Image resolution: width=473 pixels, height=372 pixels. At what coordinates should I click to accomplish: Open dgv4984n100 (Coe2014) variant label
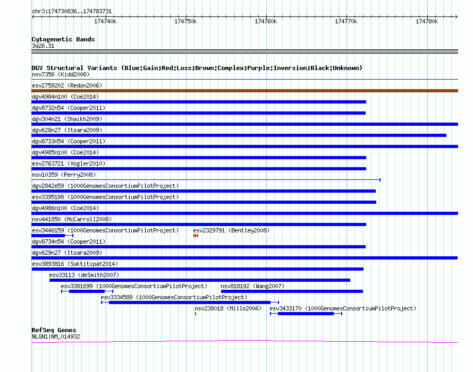(x=65, y=97)
